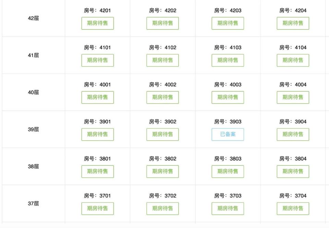This screenshot has height=228, width=329.
Task: Click the blue 已备案 button for room 3903
Action: pos(228,134)
